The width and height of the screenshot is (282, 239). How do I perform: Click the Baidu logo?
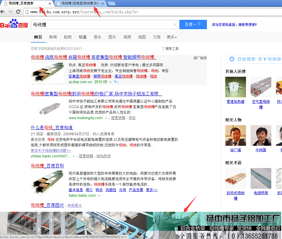(x=14, y=24)
